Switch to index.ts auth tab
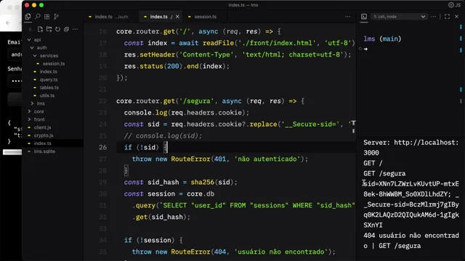 click(x=109, y=17)
